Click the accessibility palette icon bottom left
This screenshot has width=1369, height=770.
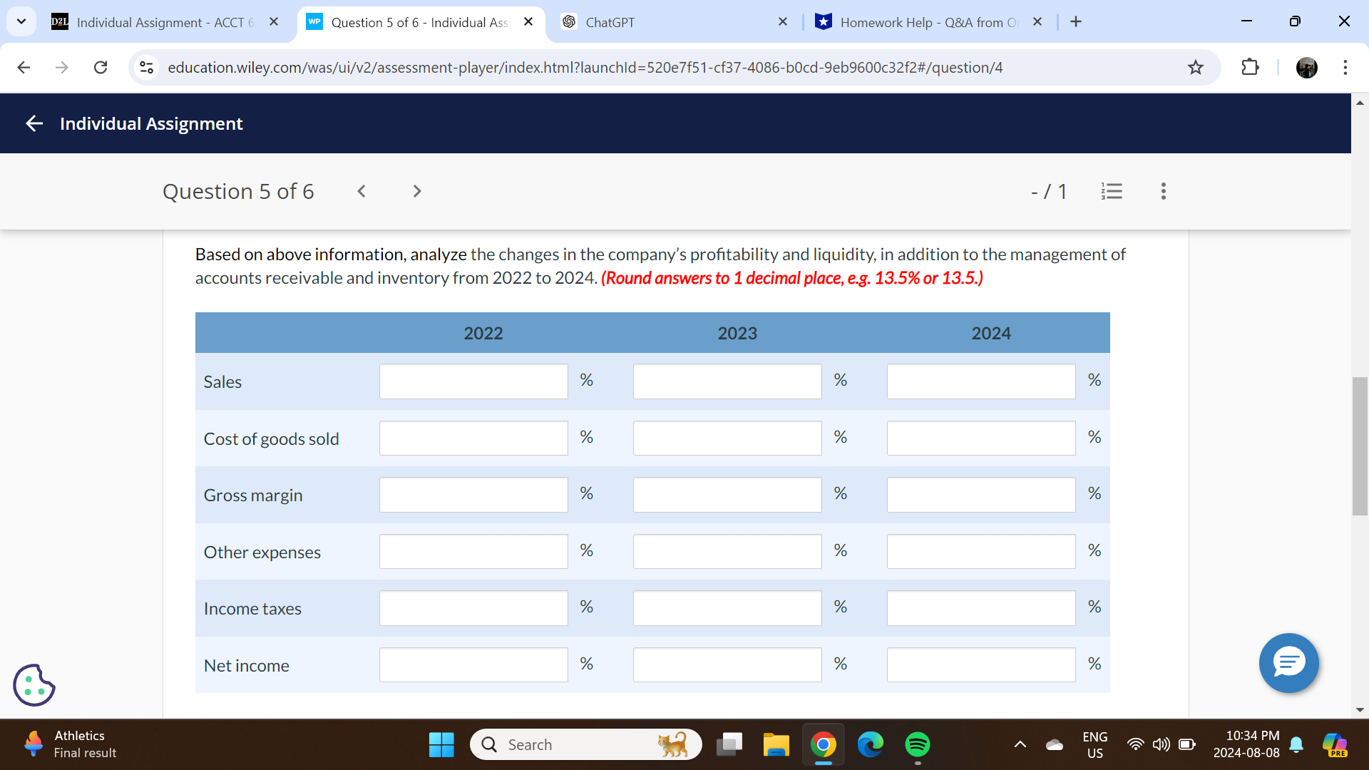coord(34,684)
